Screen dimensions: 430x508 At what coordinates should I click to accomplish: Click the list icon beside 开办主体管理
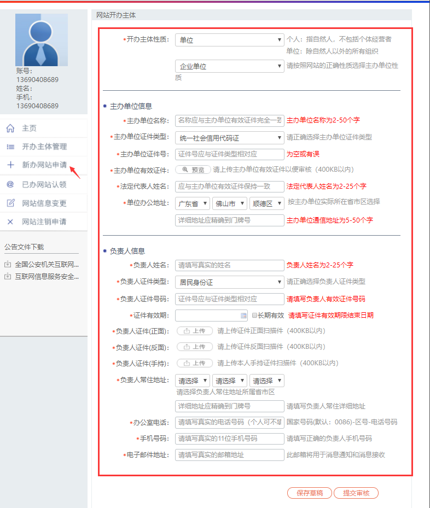pyautogui.click(x=10, y=147)
